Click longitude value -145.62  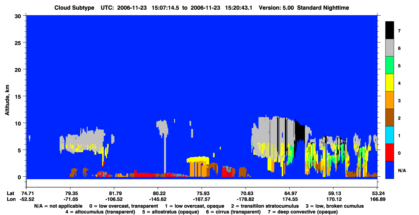coord(158,199)
